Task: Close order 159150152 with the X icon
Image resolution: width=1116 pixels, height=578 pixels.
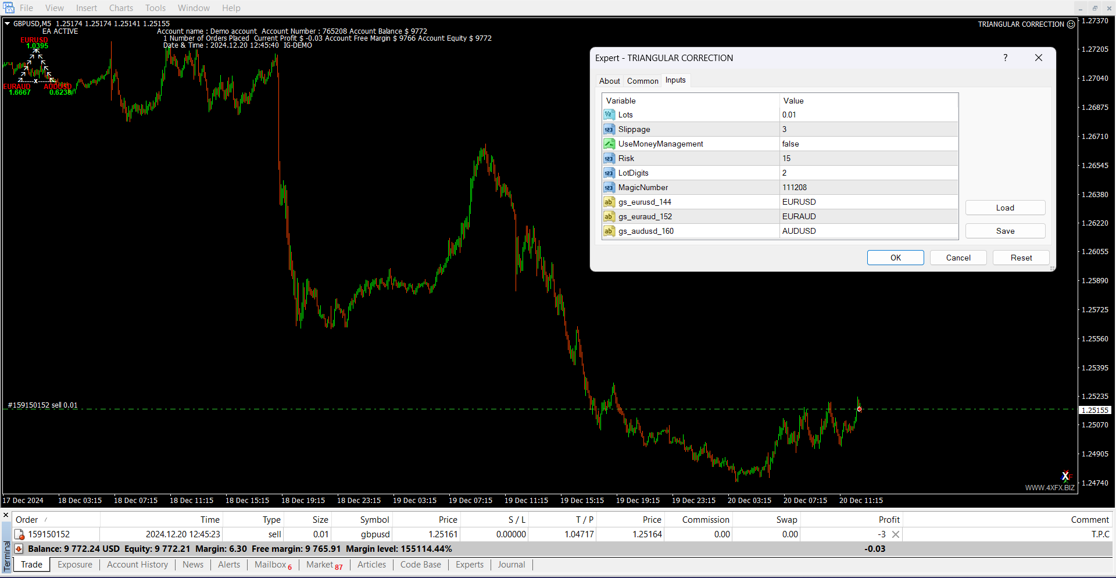Action: pyautogui.click(x=896, y=534)
